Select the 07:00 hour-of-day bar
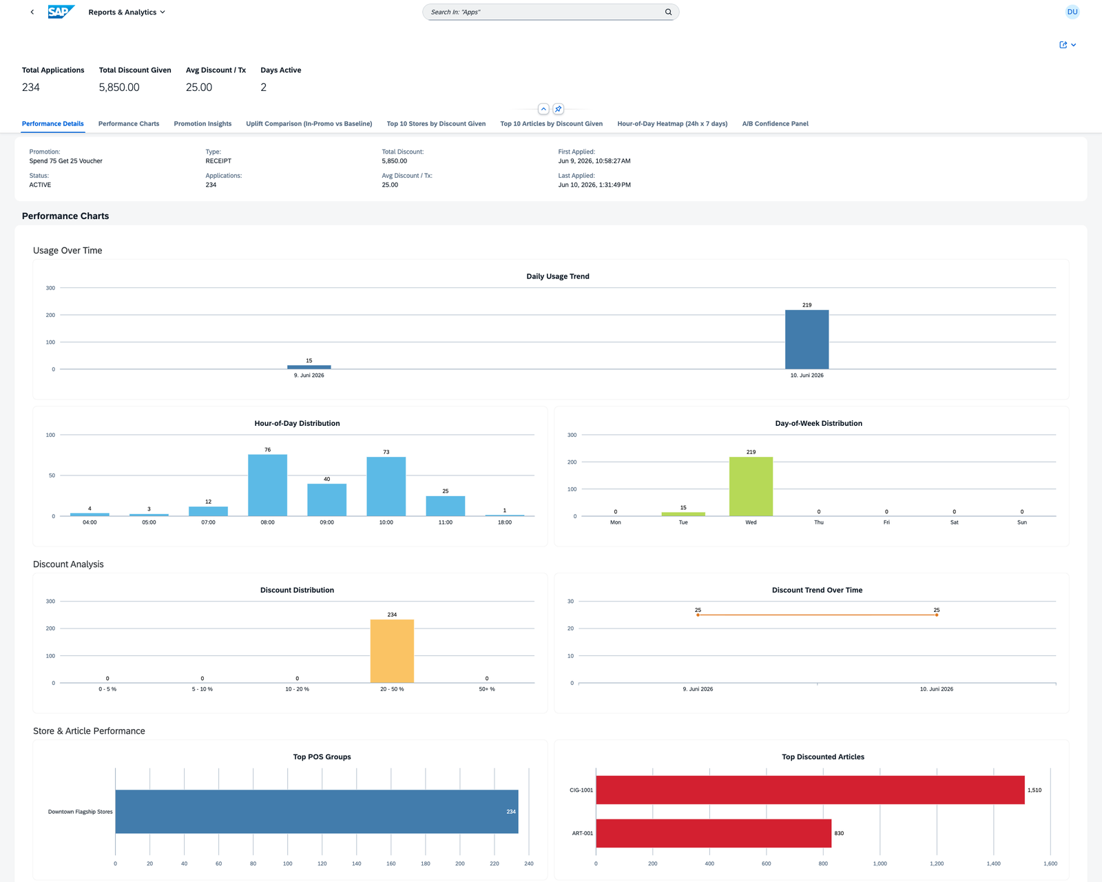The width and height of the screenshot is (1102, 882). (209, 511)
